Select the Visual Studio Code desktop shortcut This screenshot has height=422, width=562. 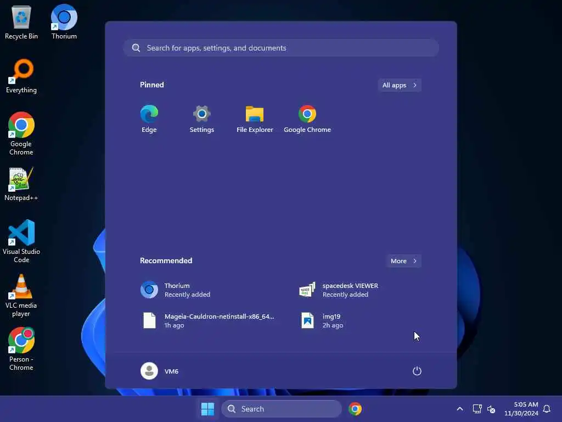(x=21, y=241)
